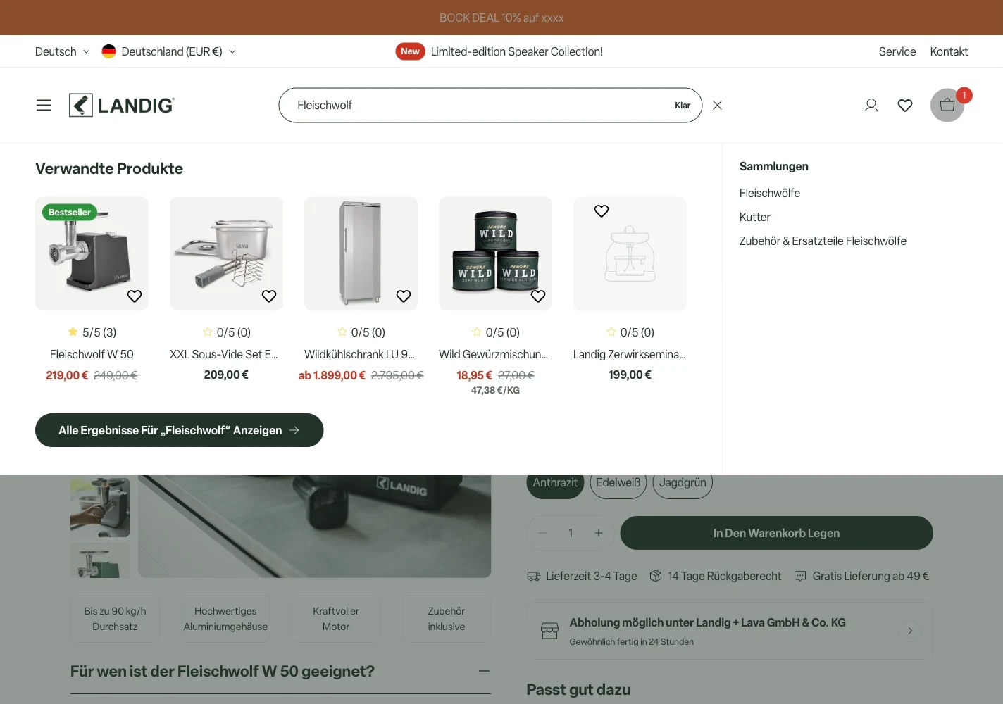Open the wishlist heart icon in header
Image resolution: width=1003 pixels, height=704 pixels.
(x=905, y=106)
